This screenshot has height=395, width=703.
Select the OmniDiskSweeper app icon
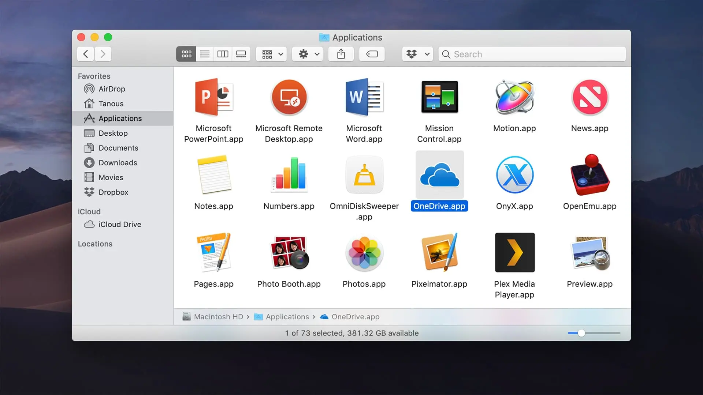(364, 175)
